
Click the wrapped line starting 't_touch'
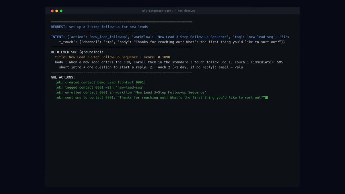coord(172,42)
